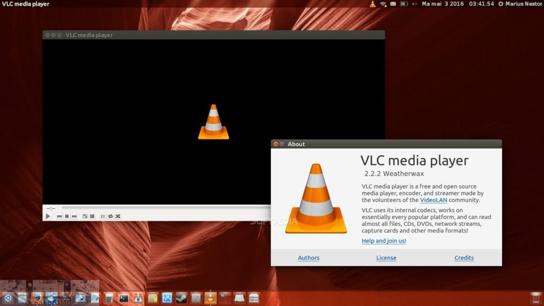Skip to the next media item
Screen dimensions: 544x306
pyautogui.click(x=74, y=216)
